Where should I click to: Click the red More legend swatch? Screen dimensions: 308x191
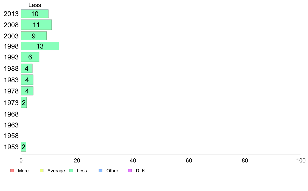point(12,170)
